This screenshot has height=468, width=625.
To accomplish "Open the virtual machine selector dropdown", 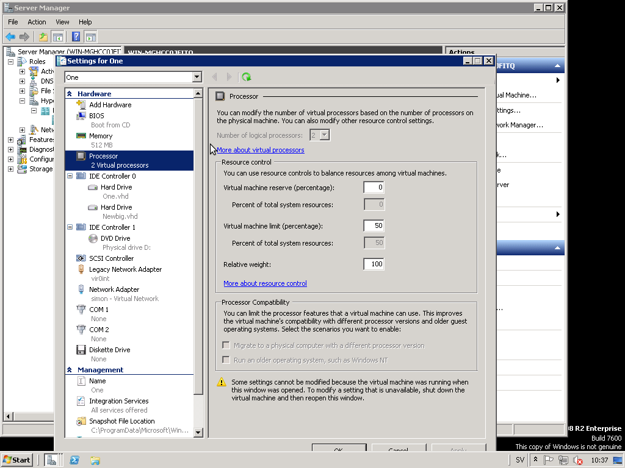I will point(197,77).
